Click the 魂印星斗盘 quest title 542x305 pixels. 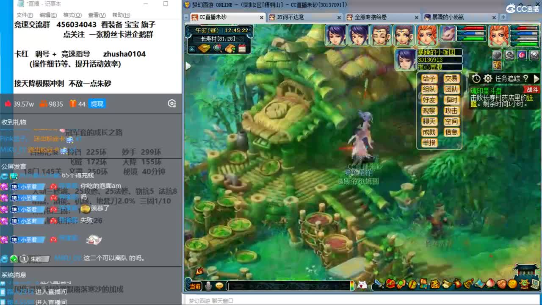(486, 91)
